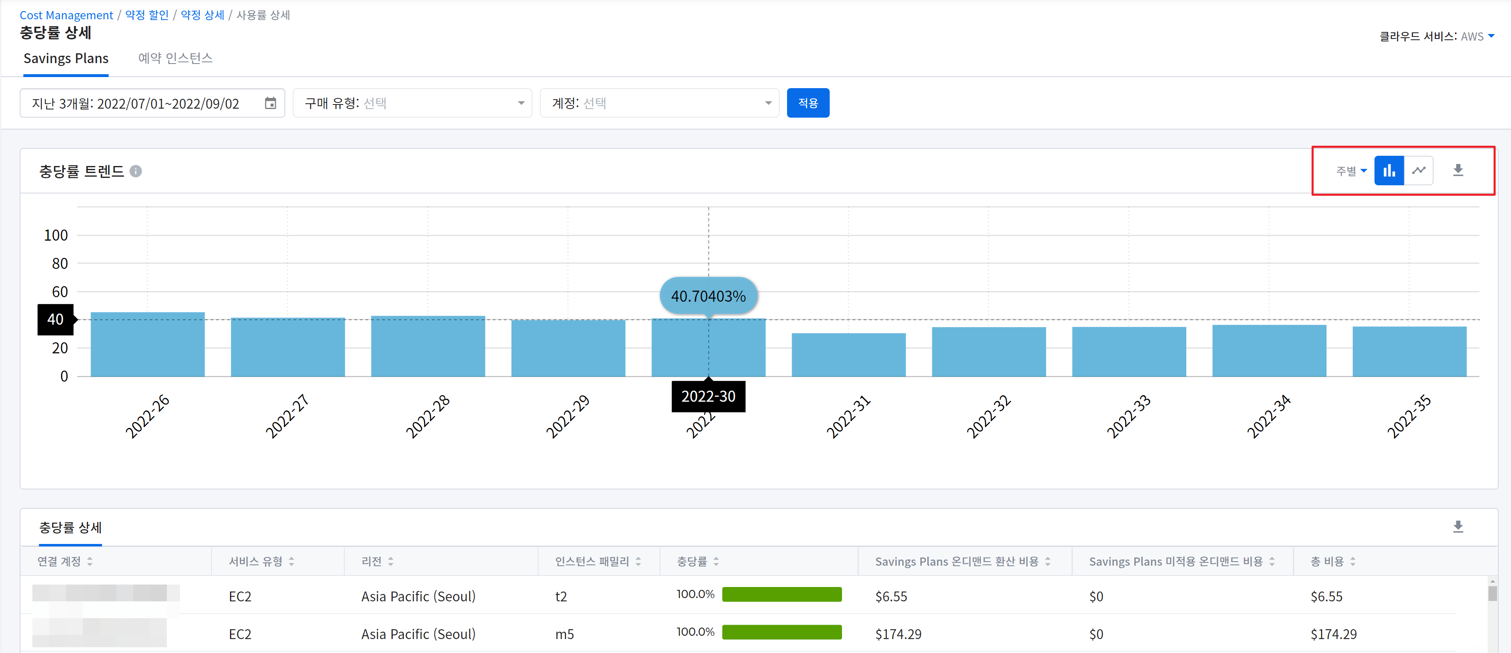Open the calendar date picker icon
The height and width of the screenshot is (653, 1511).
[x=271, y=103]
